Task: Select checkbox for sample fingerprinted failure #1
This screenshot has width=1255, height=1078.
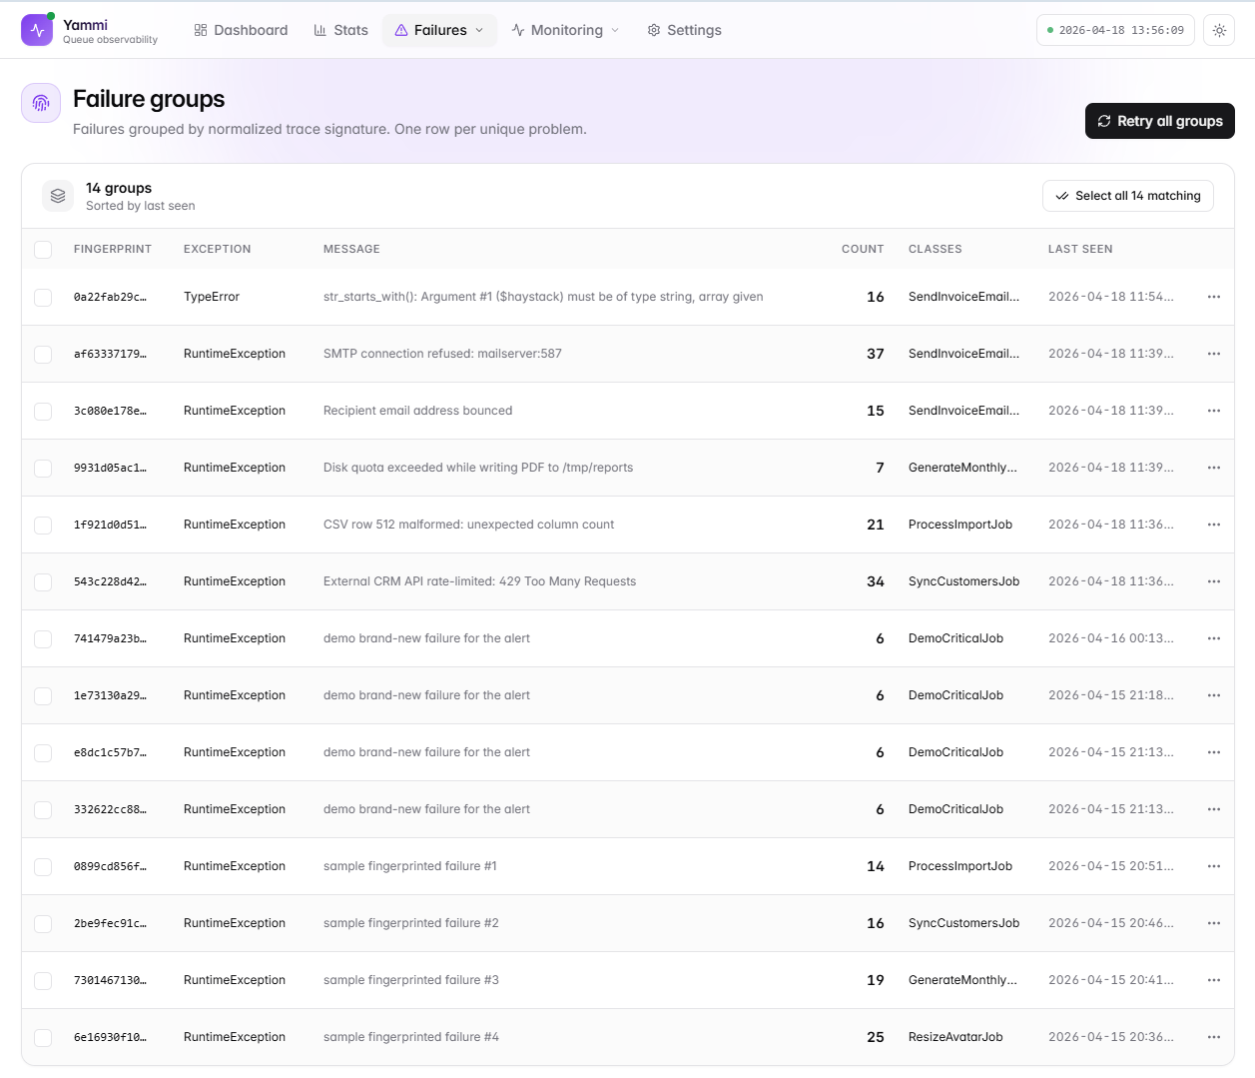Action: click(x=43, y=866)
